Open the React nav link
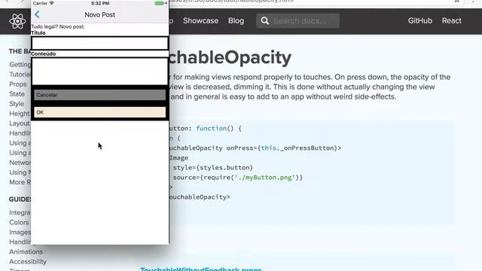The image size is (482, 271). pyautogui.click(x=452, y=21)
